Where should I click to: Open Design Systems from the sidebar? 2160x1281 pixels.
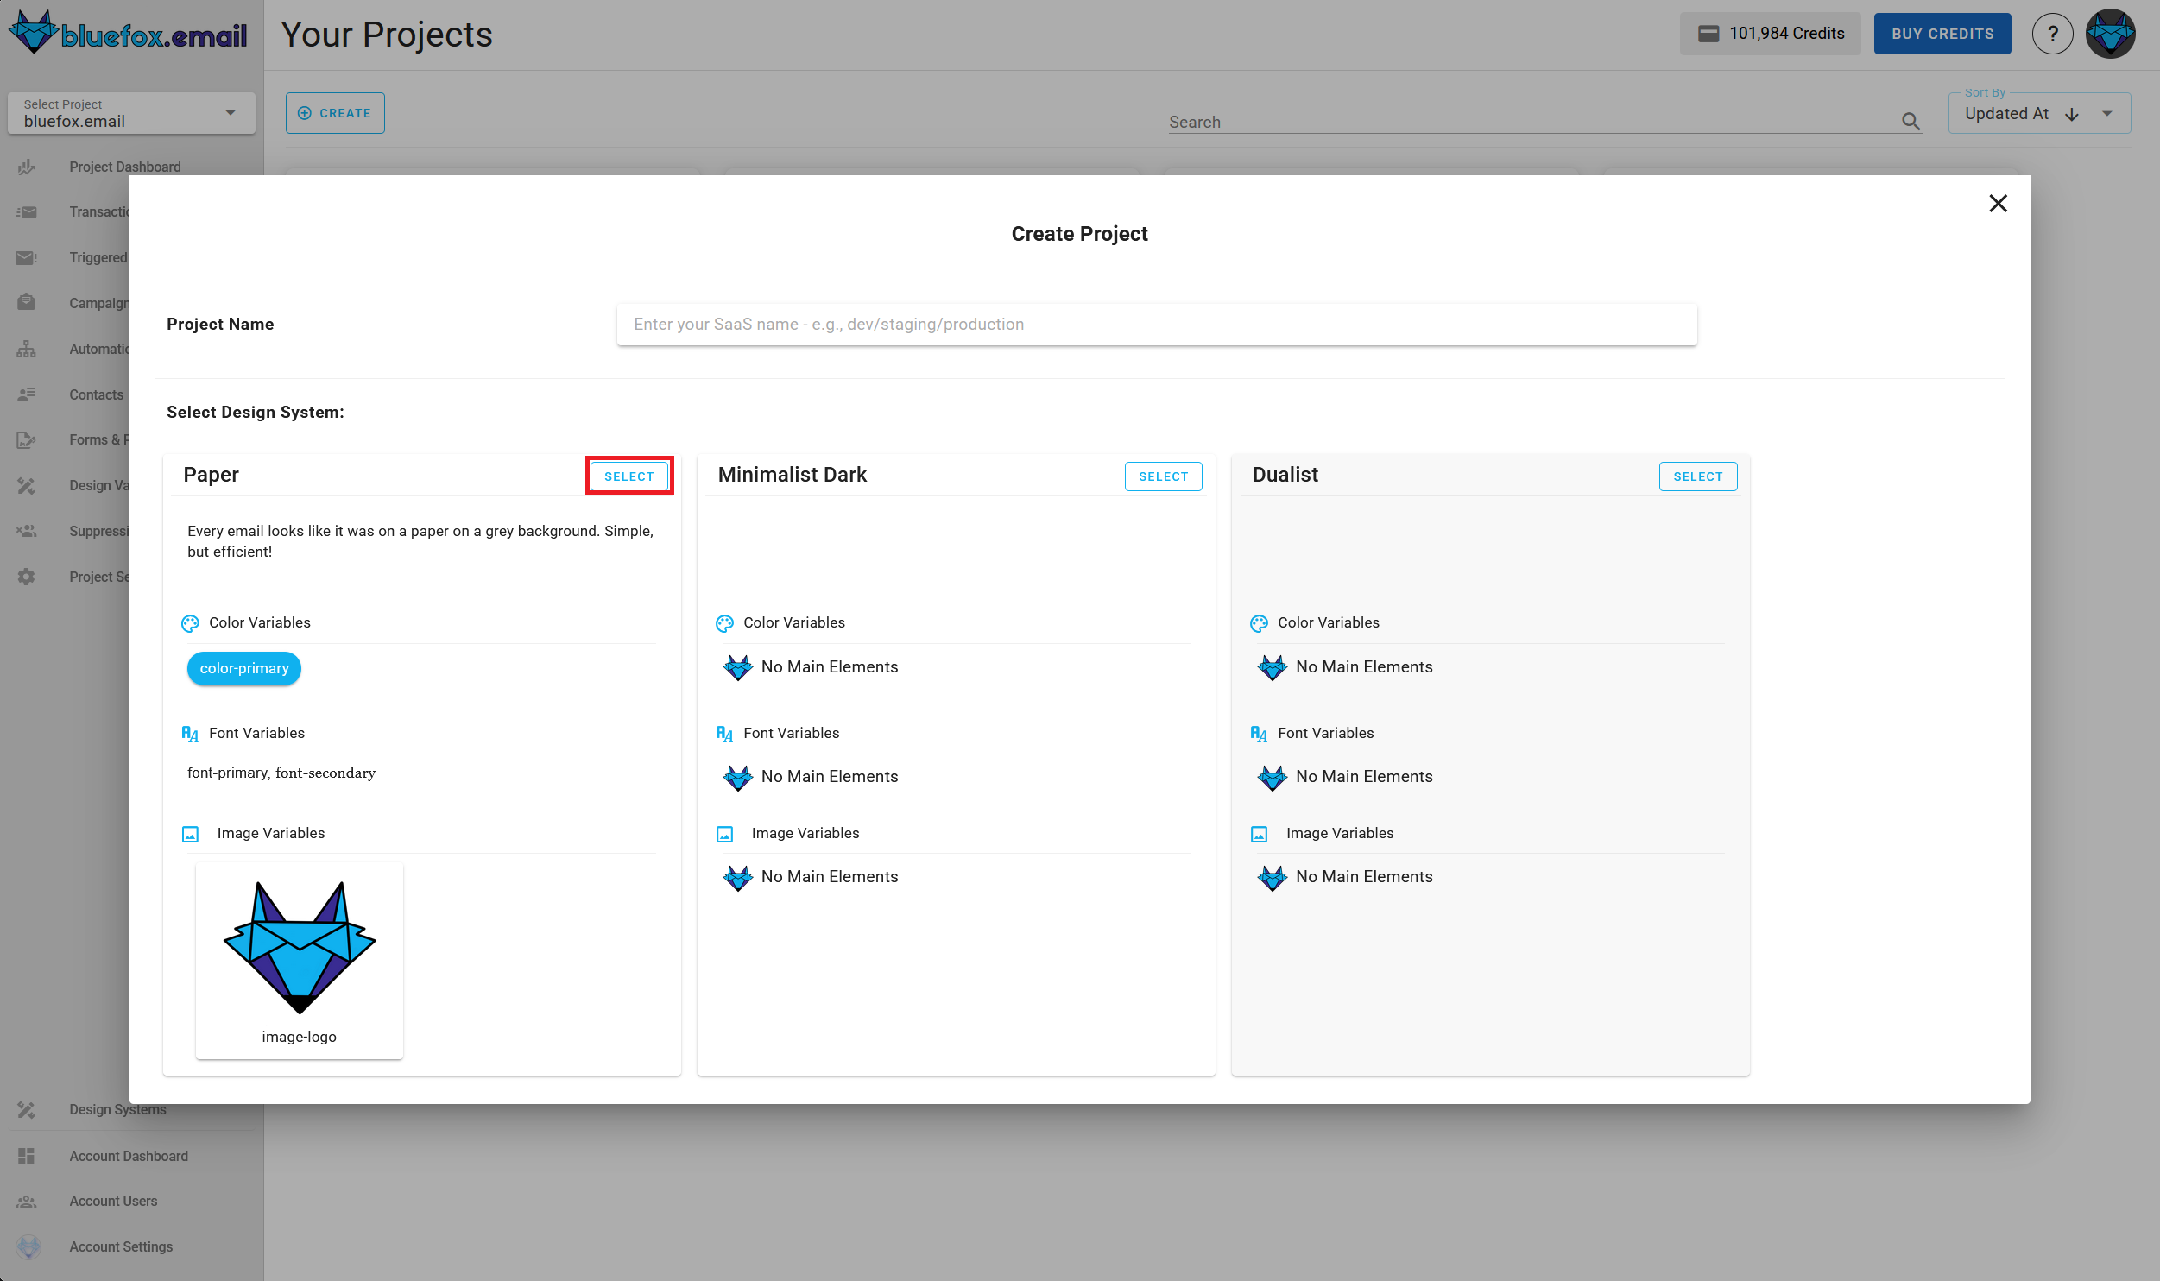(x=117, y=1109)
